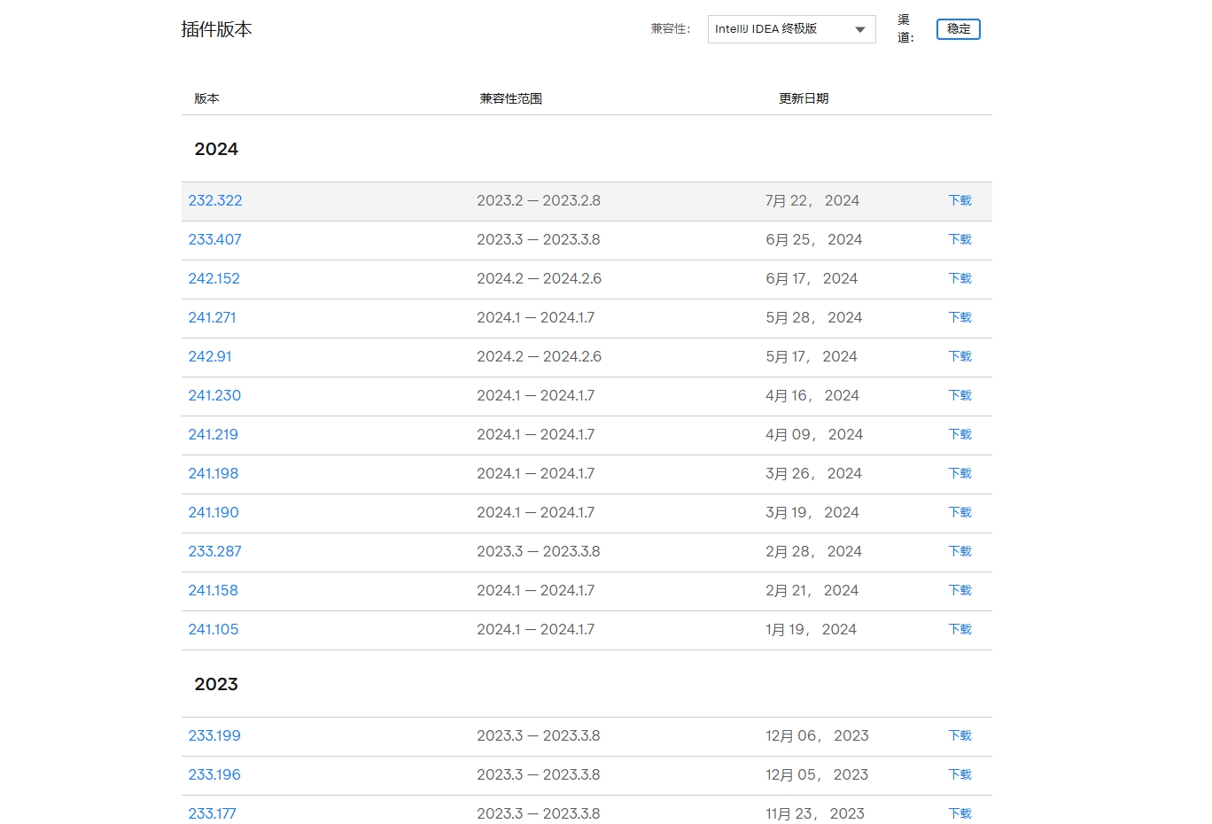
Task: Open version 233.199 link
Action: coord(214,736)
